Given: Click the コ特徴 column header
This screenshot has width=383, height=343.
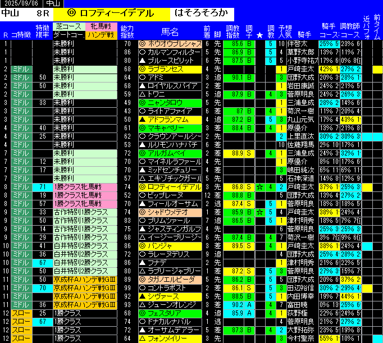Looking at the screenshot, I should (x=21, y=35).
